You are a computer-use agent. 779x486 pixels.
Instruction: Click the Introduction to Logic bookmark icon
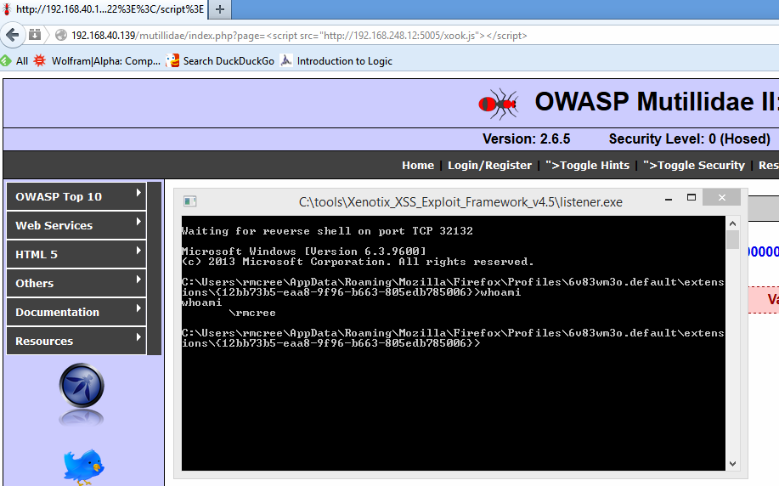[286, 60]
